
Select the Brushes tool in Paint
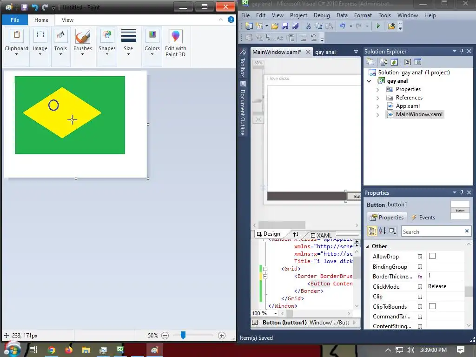(83, 36)
